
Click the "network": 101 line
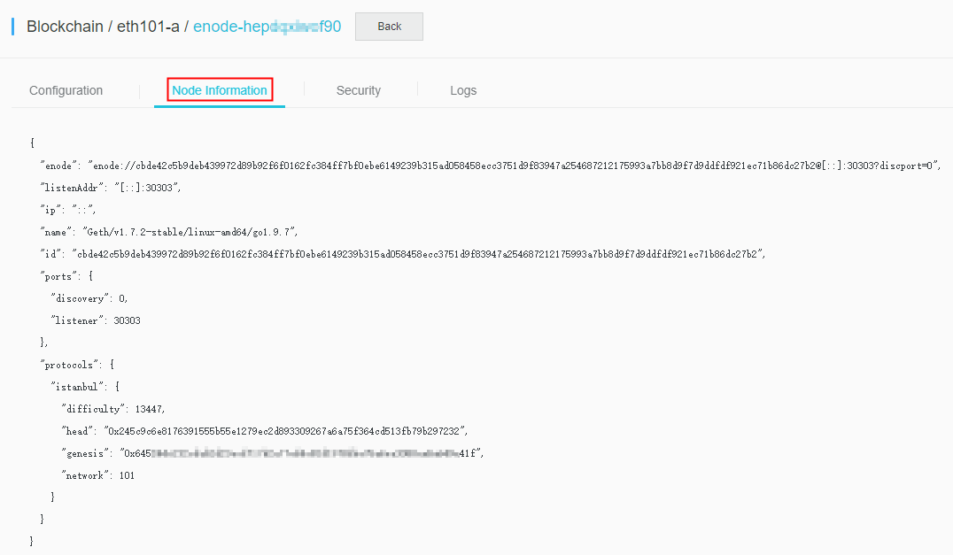coord(98,475)
